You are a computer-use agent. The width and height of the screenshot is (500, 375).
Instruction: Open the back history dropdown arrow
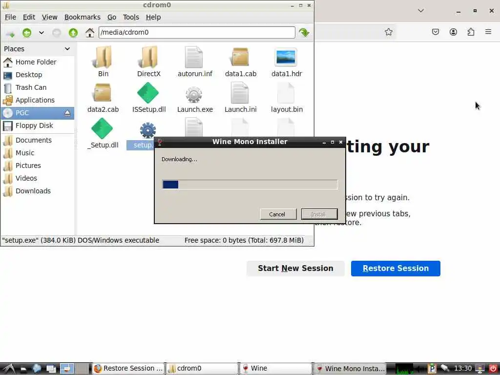[42, 33]
